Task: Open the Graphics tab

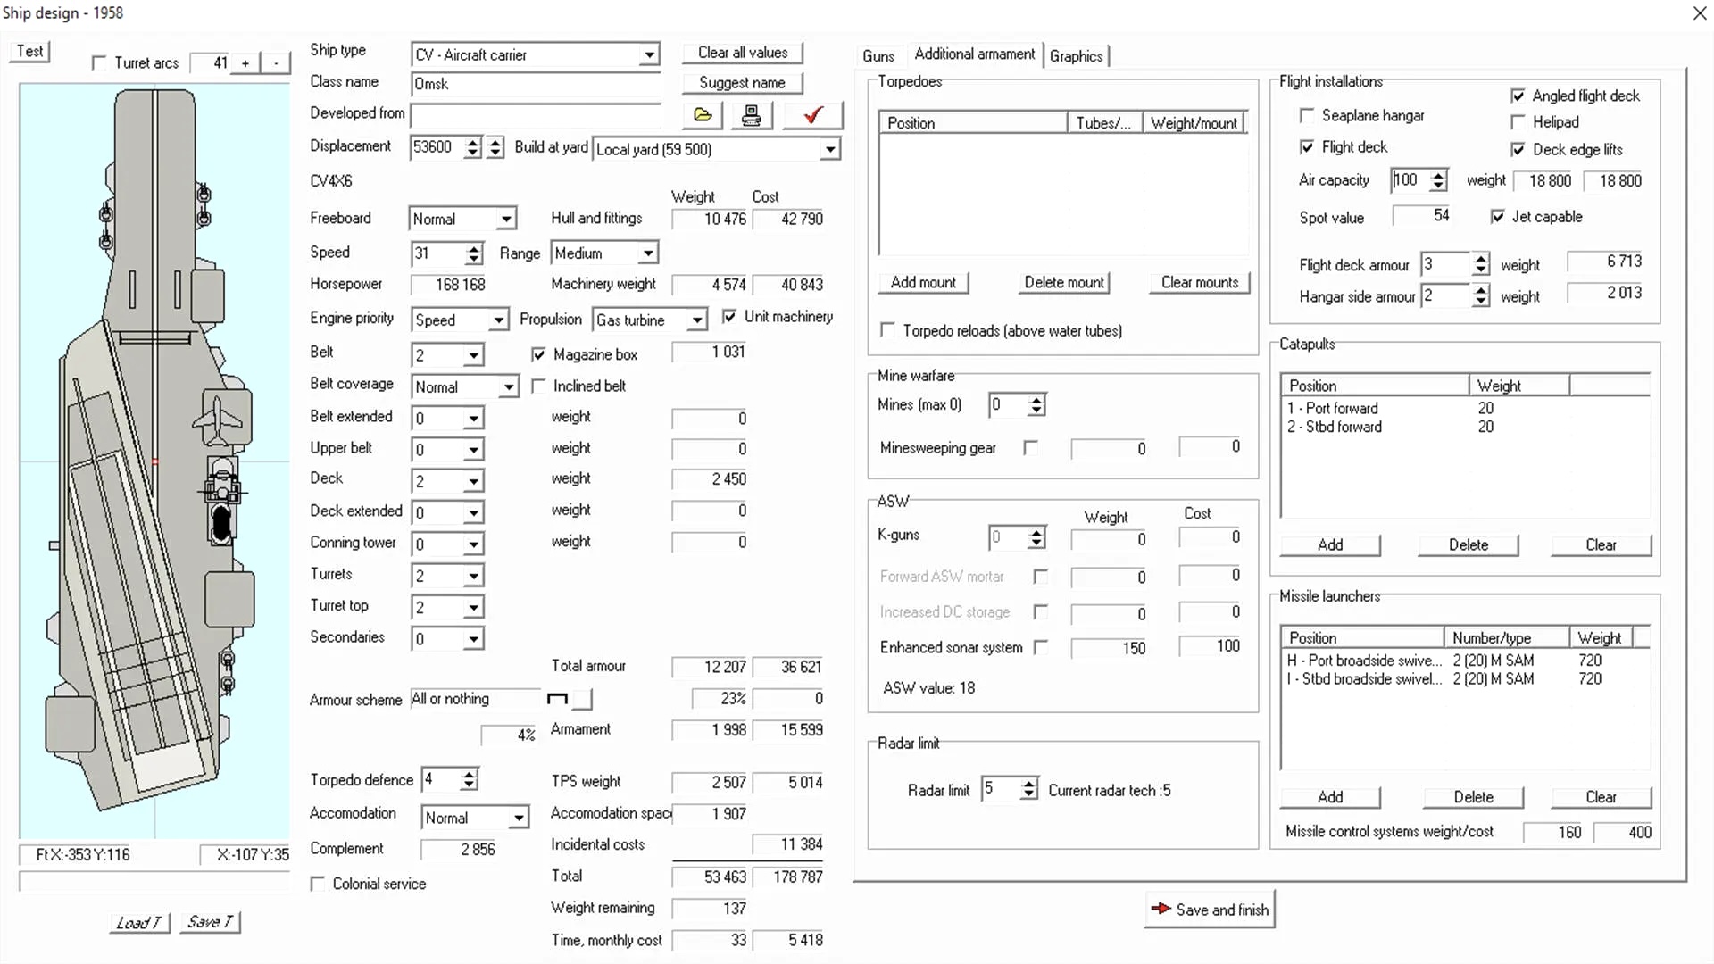Action: [x=1076, y=56]
